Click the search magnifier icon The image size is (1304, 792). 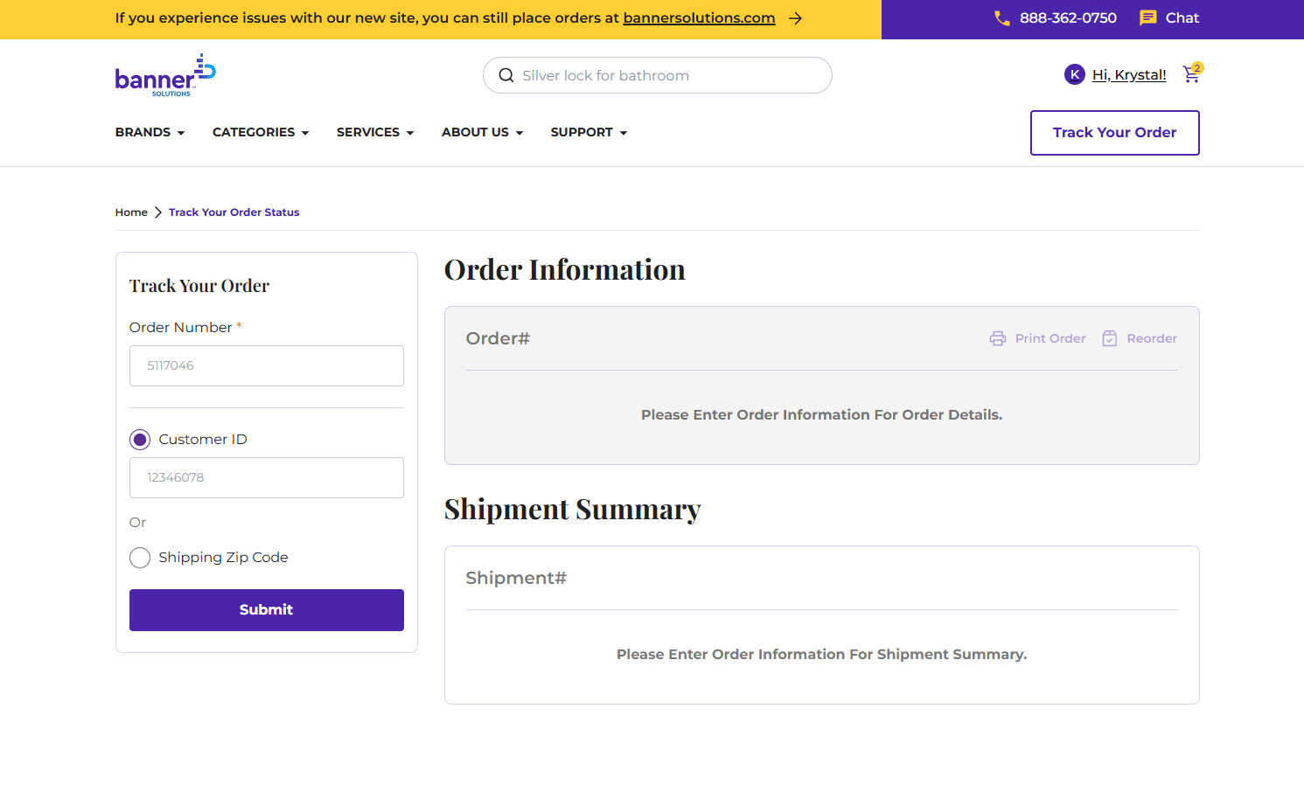click(506, 75)
